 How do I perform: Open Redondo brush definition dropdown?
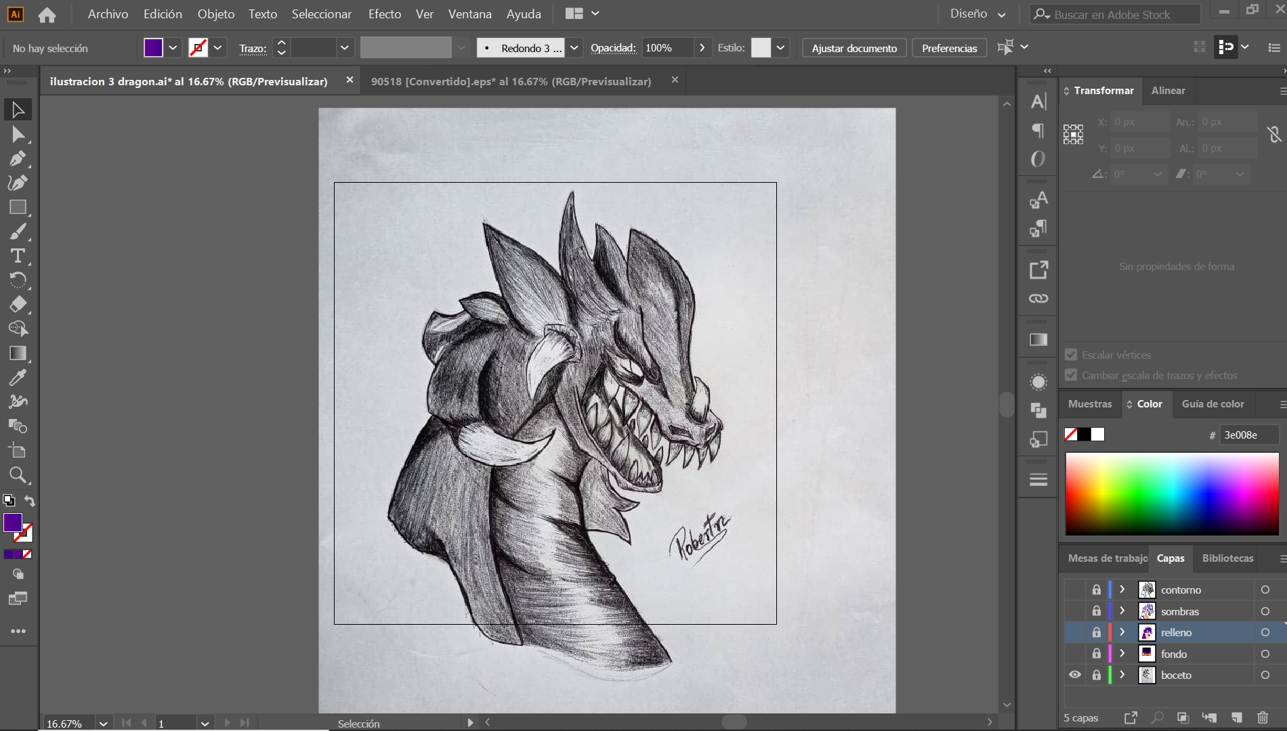(x=574, y=48)
